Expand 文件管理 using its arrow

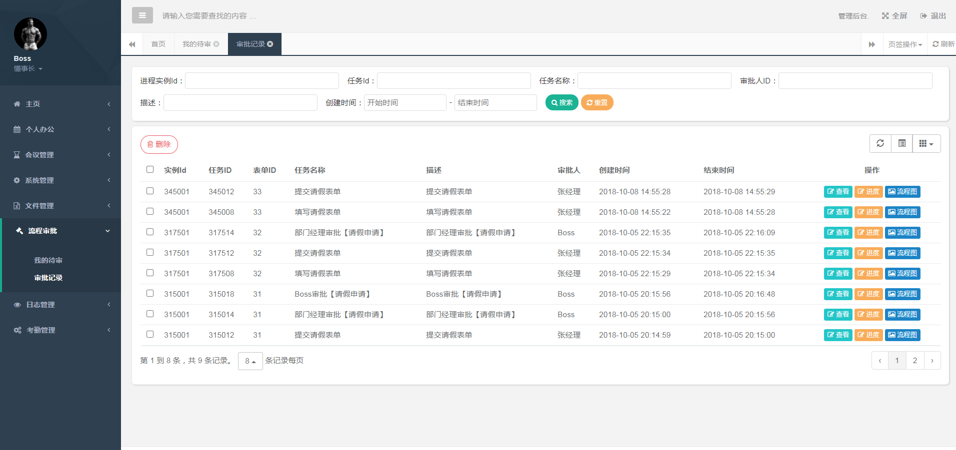[108, 206]
